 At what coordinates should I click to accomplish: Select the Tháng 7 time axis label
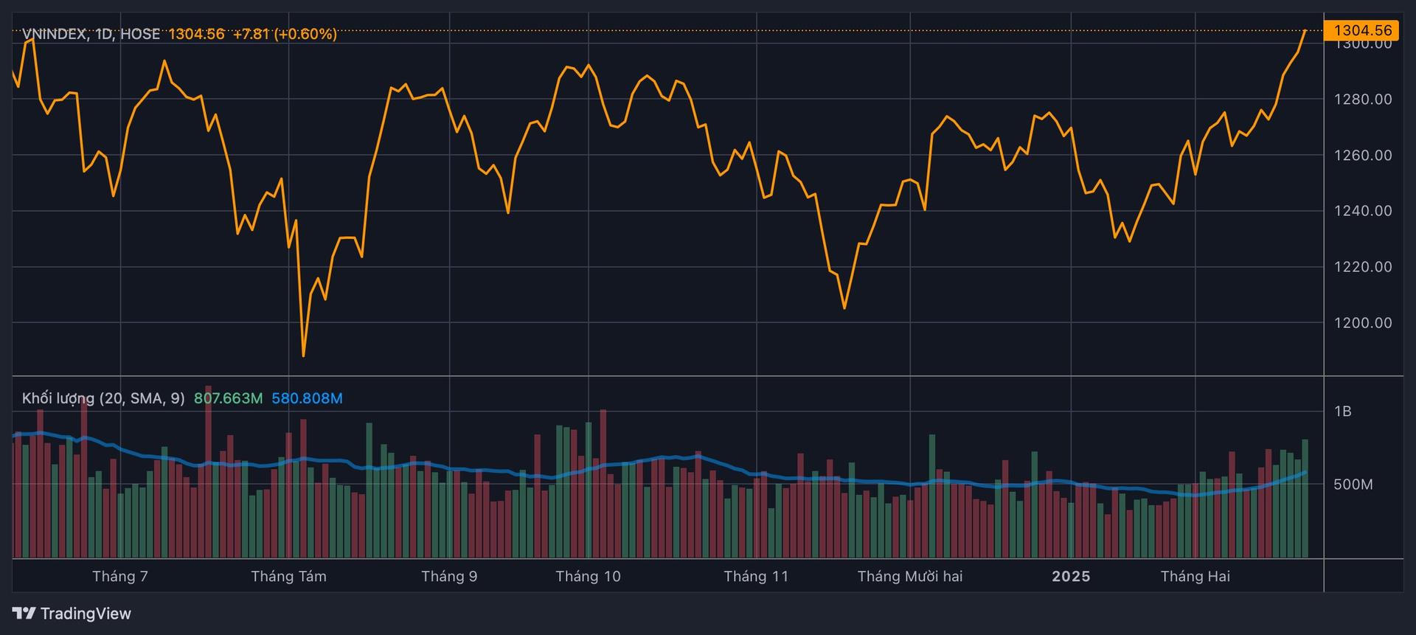pyautogui.click(x=120, y=577)
